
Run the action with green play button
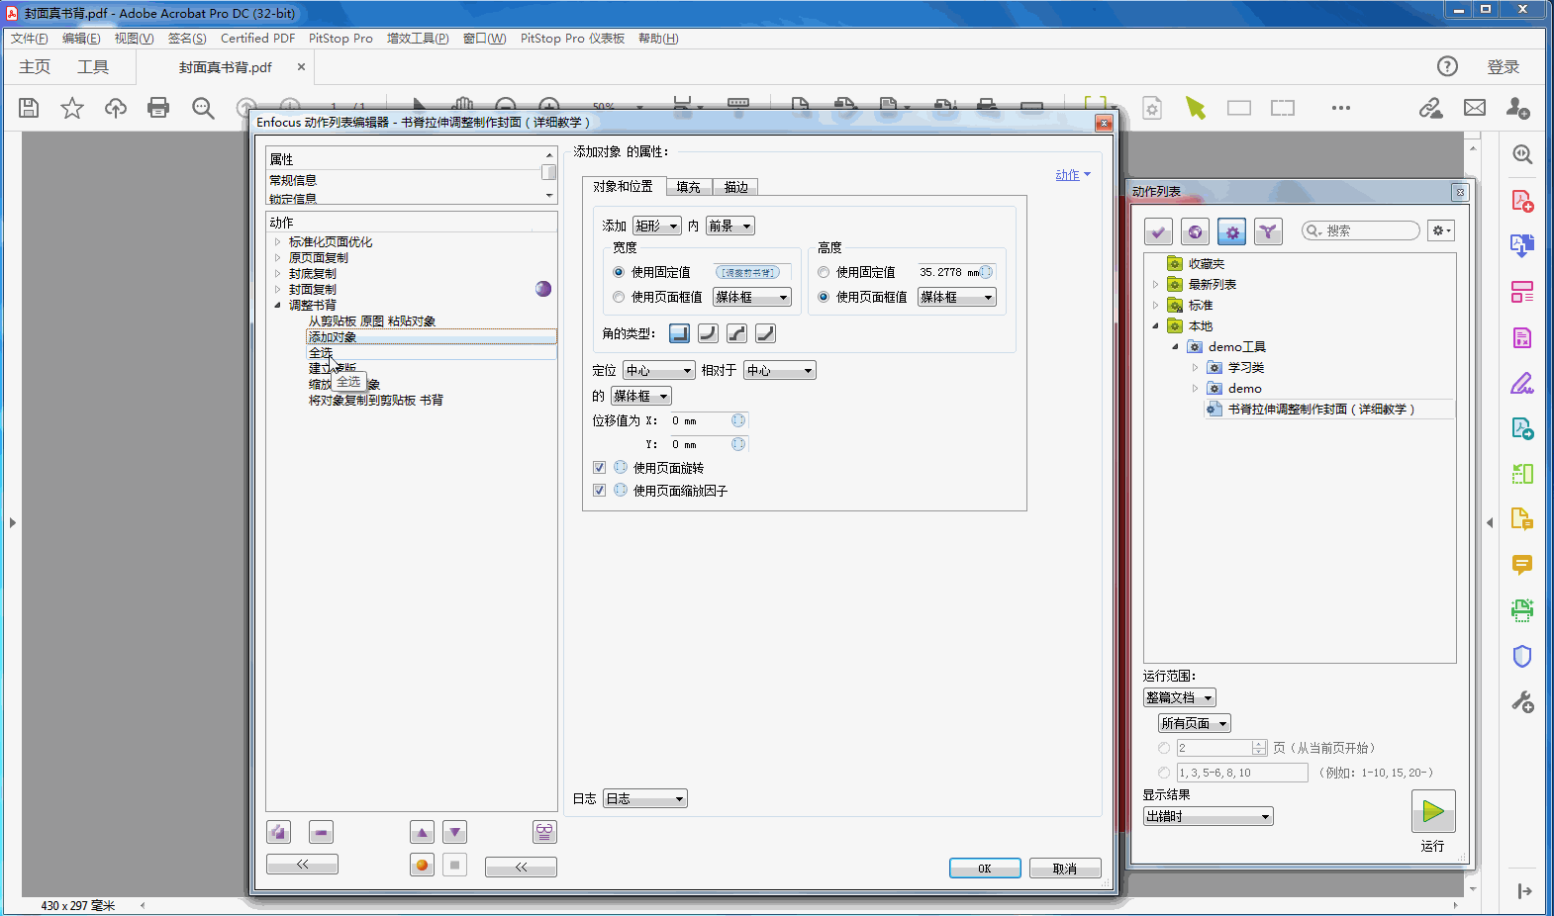[1433, 811]
